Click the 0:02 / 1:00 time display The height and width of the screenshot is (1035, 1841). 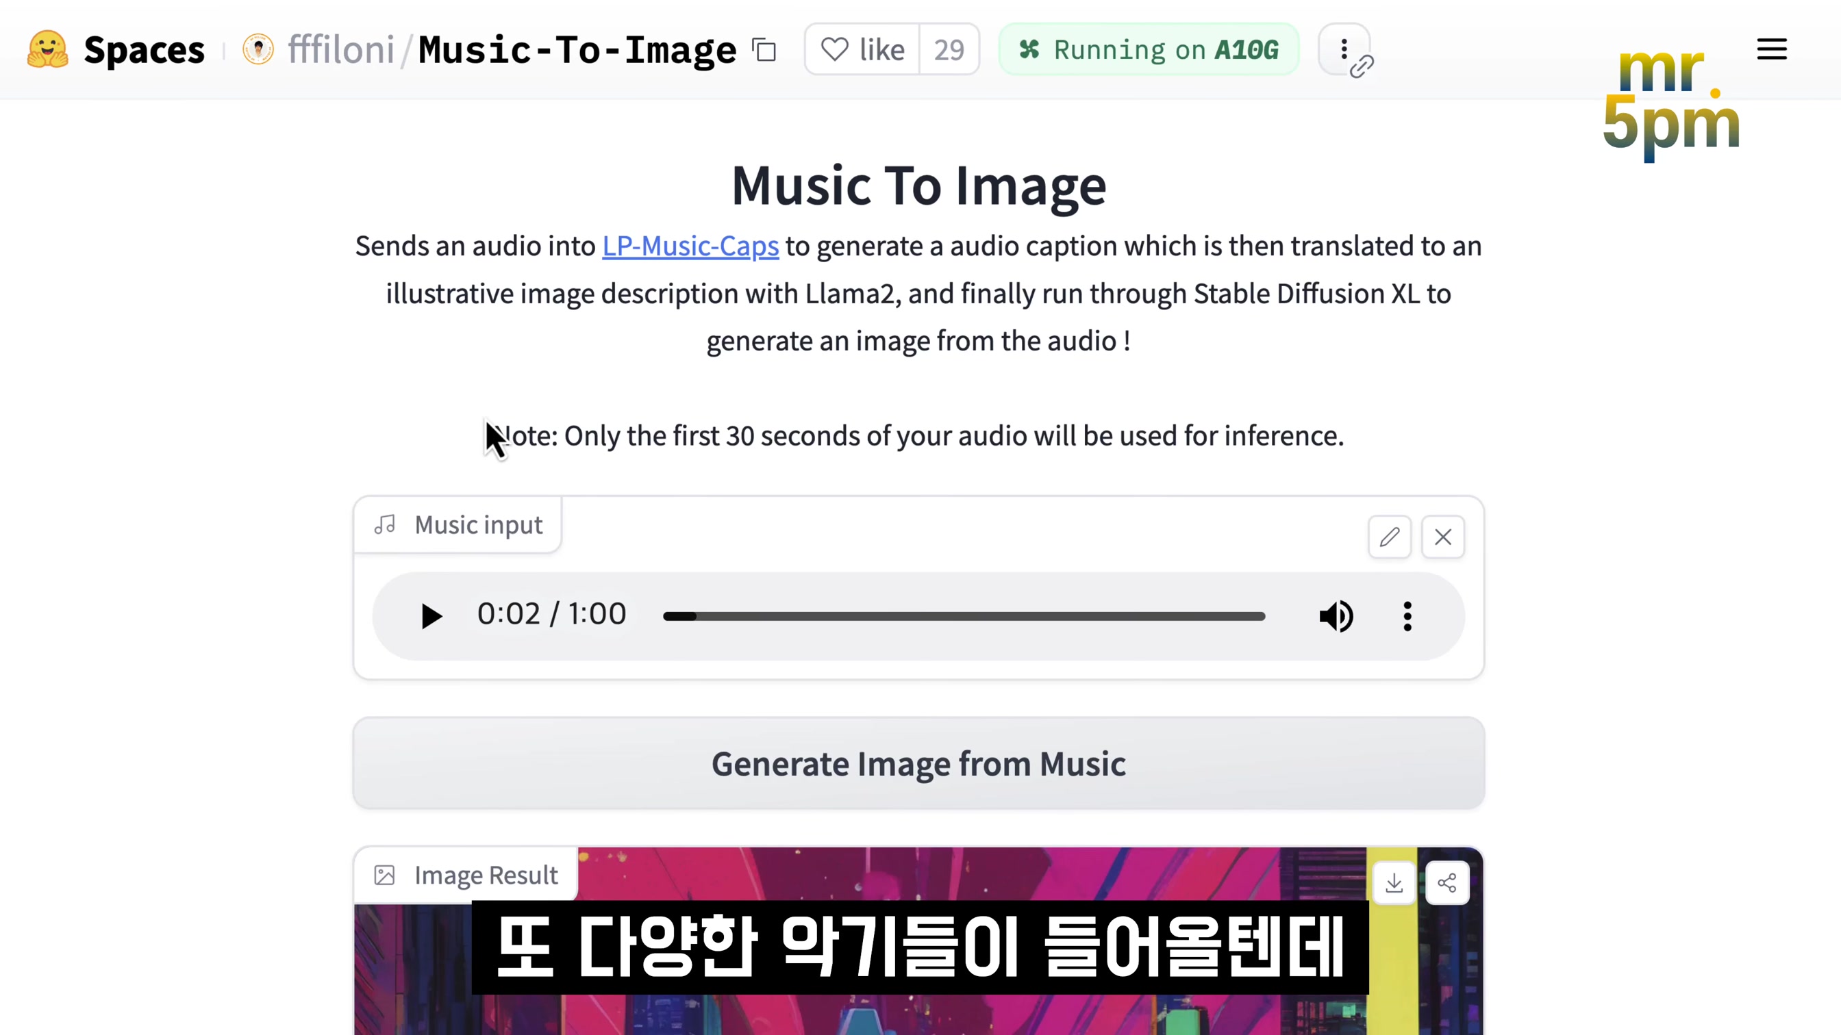pyautogui.click(x=552, y=613)
